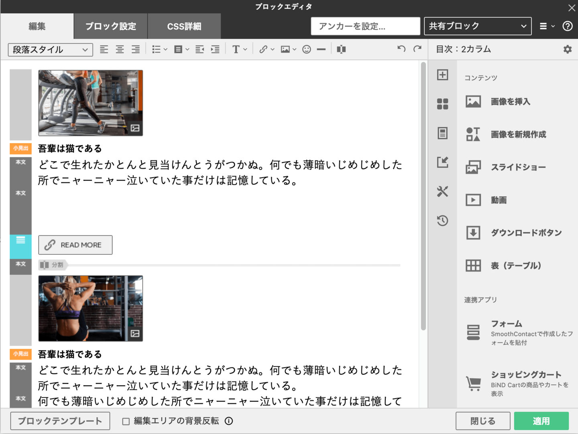Select tools wrench sidebar icon

(x=443, y=191)
